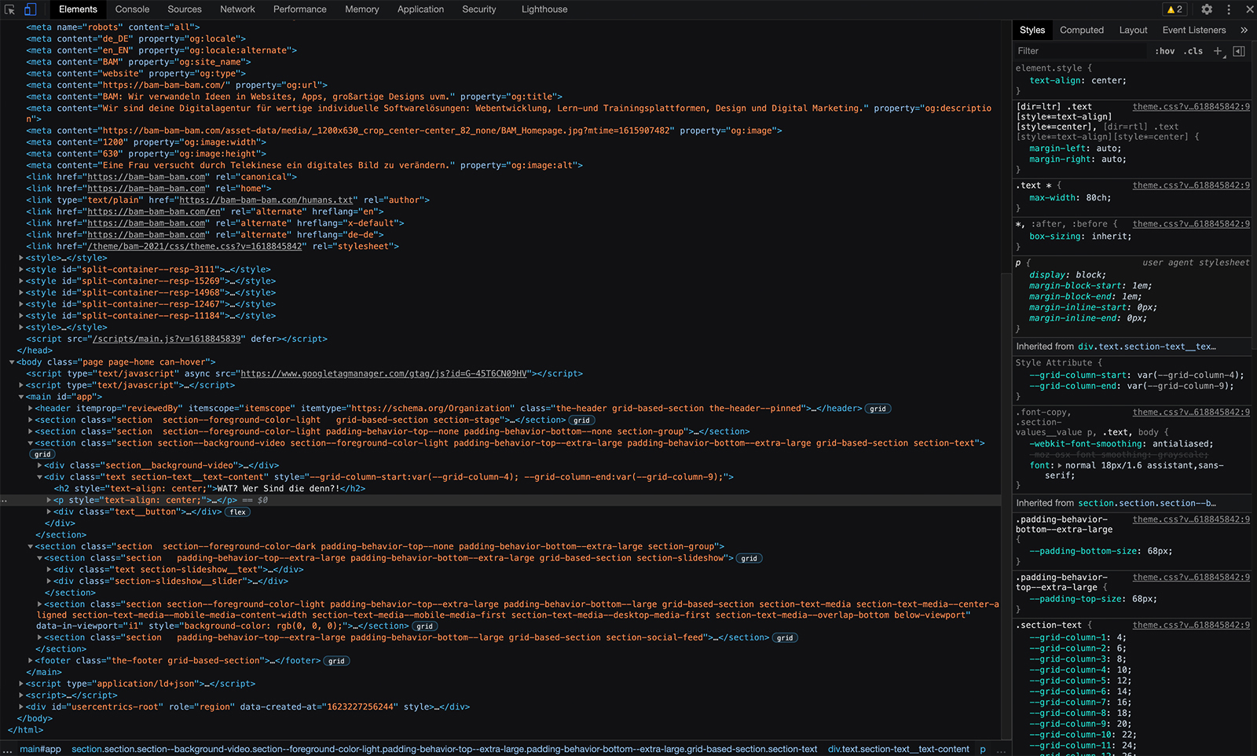This screenshot has height=756, width=1257.
Task: Select main#app in the breadcrumb bar
Action: [40, 750]
